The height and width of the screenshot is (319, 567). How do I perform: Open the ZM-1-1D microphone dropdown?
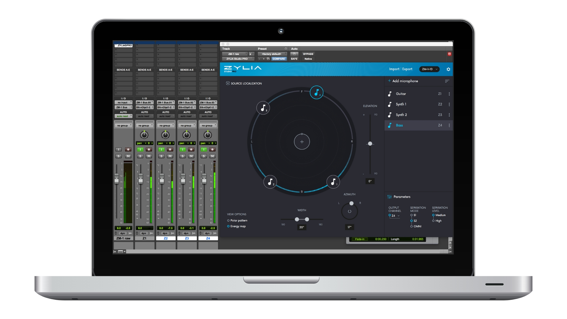429,69
